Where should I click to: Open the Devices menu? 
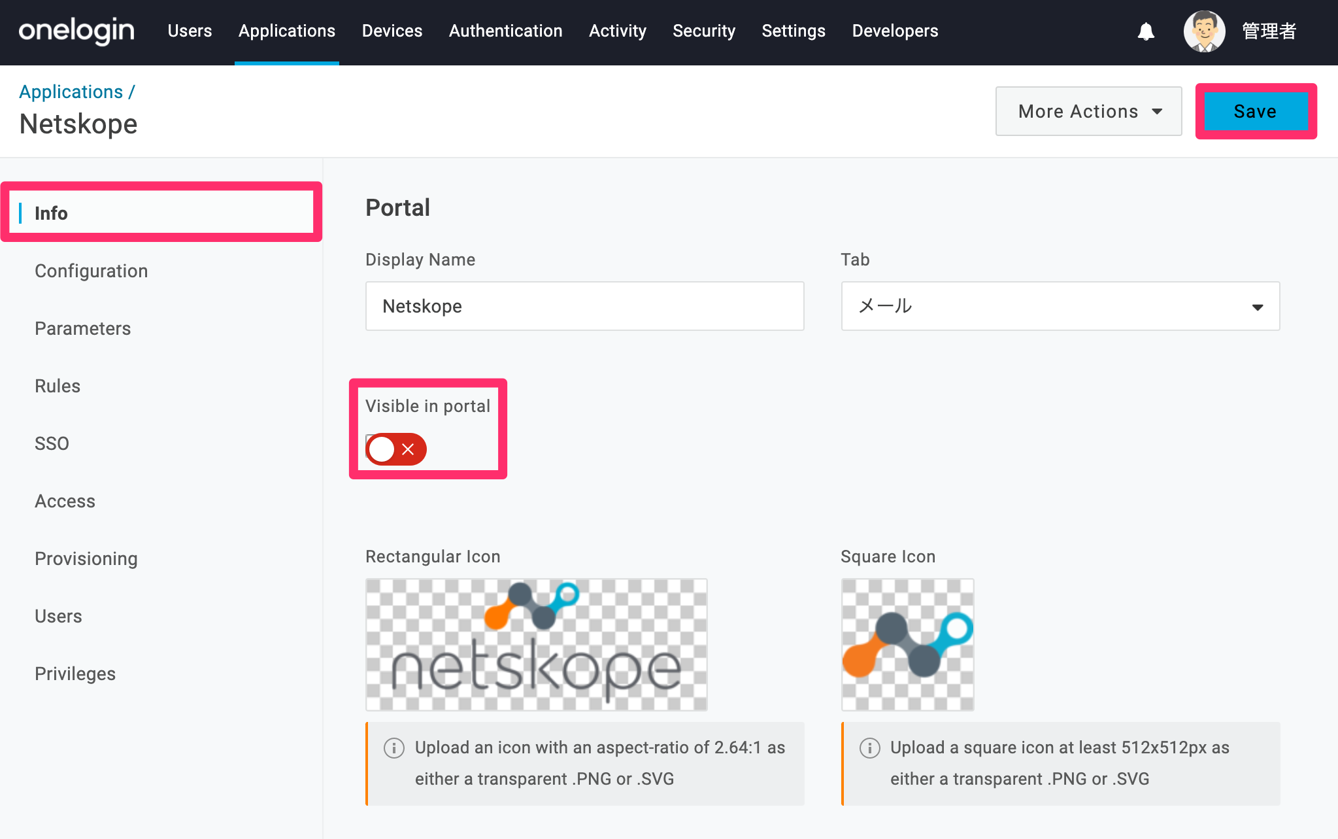(392, 31)
